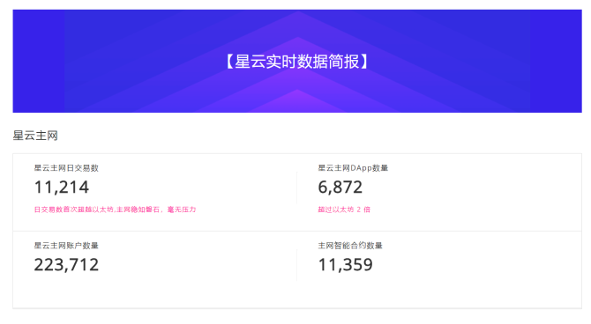Select the 11,359 smart contract value

345,265
